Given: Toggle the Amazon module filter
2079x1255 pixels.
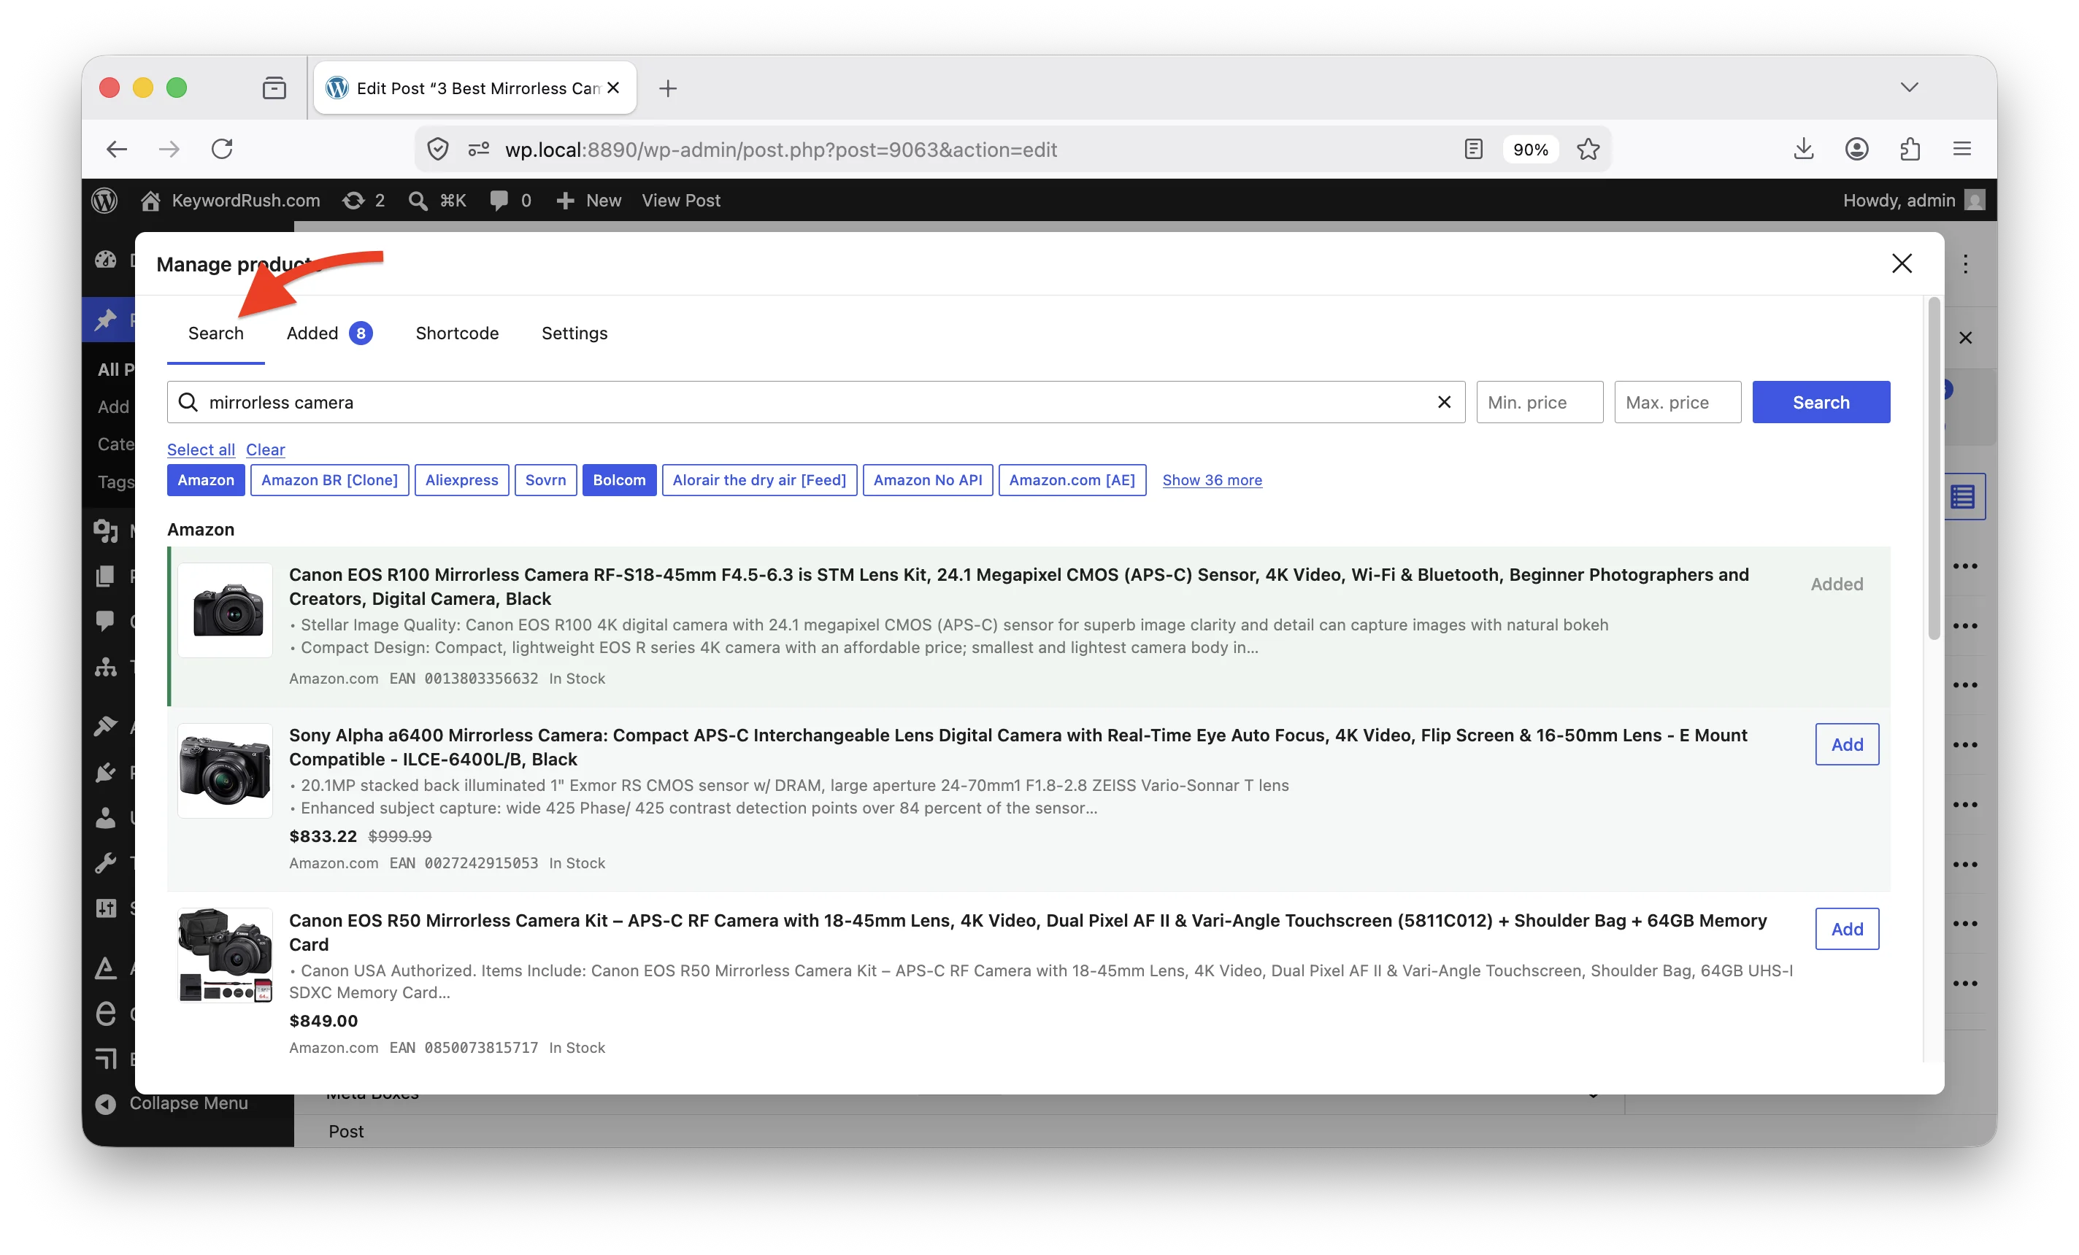Looking at the screenshot, I should coord(206,480).
